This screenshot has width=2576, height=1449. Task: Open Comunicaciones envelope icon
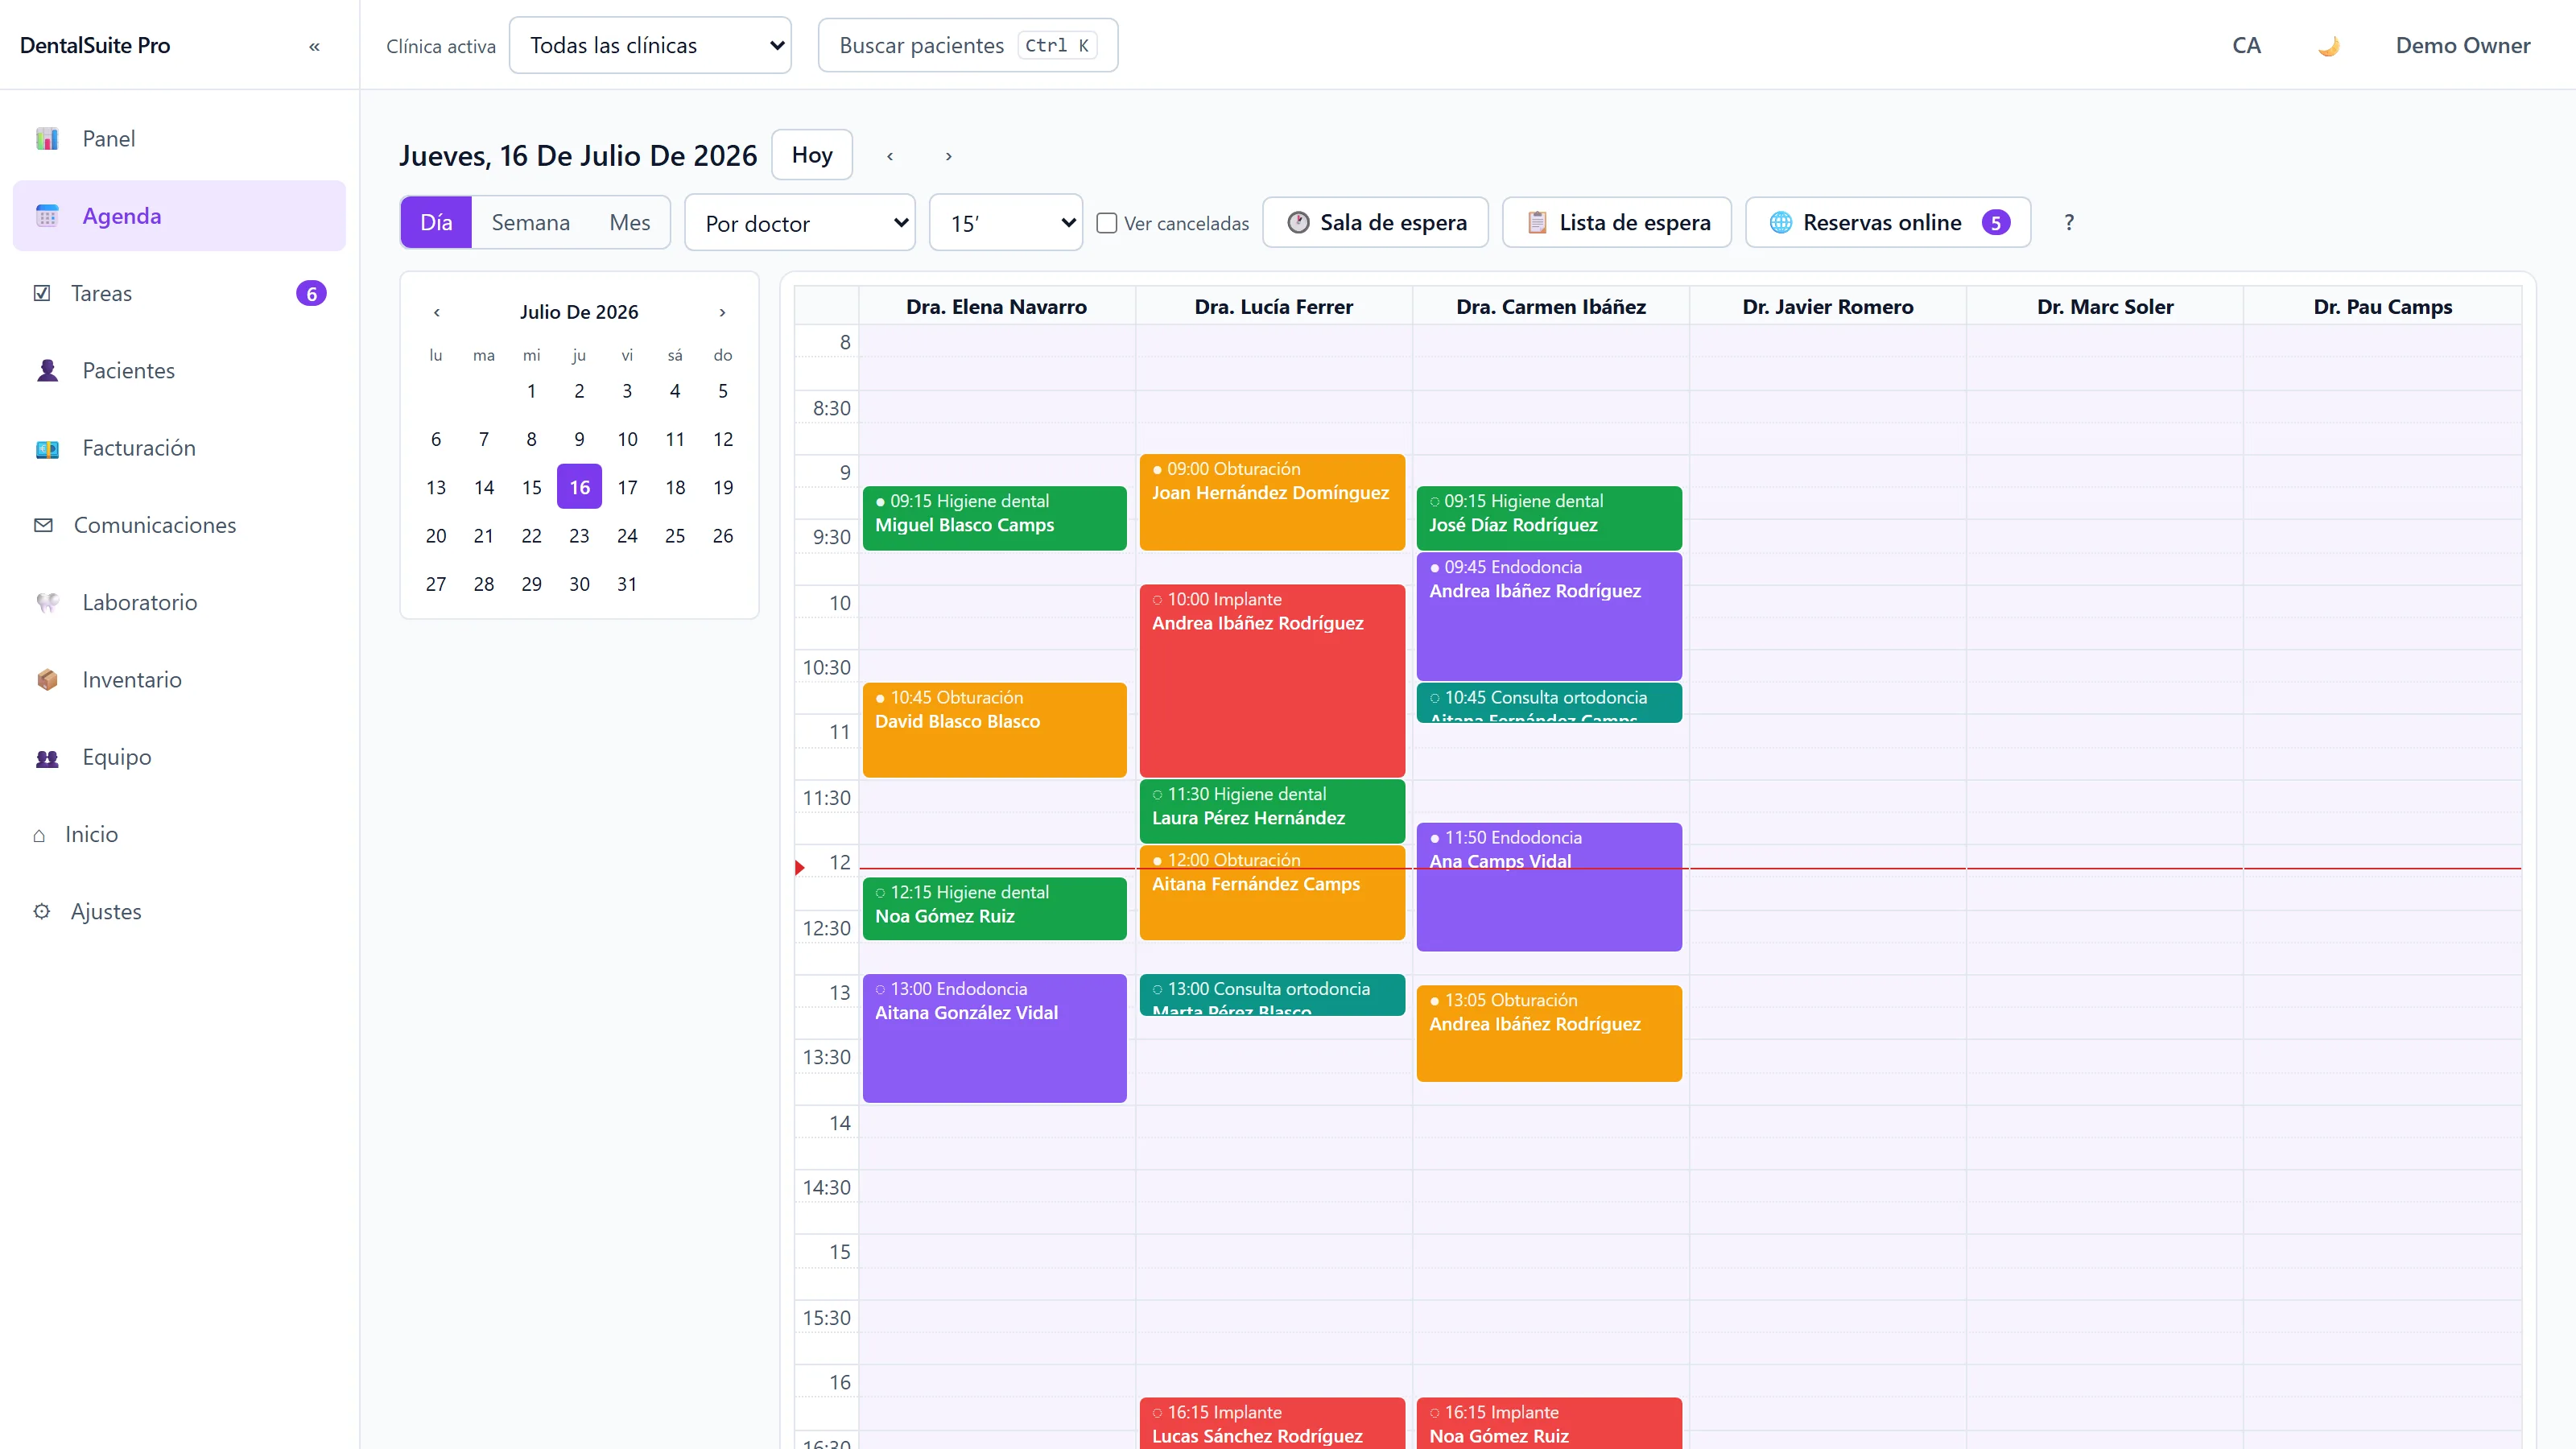tap(43, 525)
